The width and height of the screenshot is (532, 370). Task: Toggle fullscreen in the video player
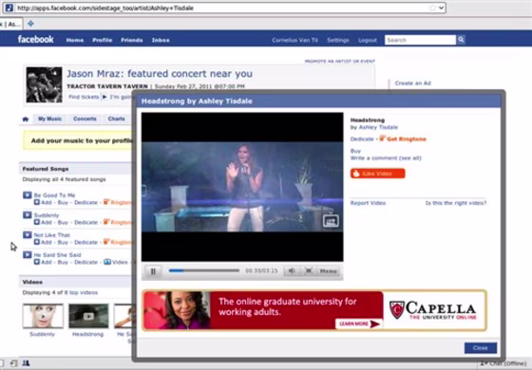click(x=309, y=270)
